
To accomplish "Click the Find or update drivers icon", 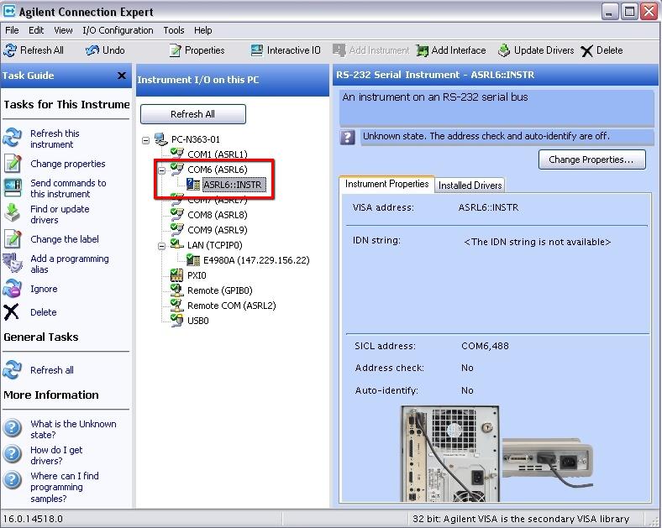I will tap(13, 213).
